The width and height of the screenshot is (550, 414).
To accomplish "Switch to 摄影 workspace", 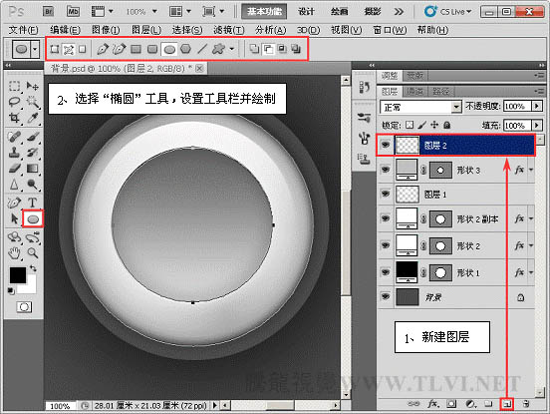I will [x=373, y=12].
